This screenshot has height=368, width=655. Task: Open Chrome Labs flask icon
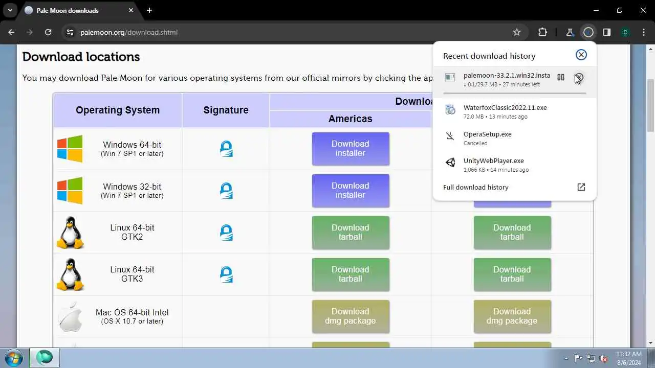[570, 32]
